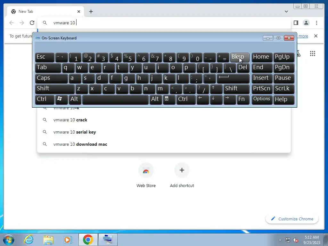Viewport: 328px width, 246px height.
Task: Open the Web Store shortcut
Action: tap(146, 175)
